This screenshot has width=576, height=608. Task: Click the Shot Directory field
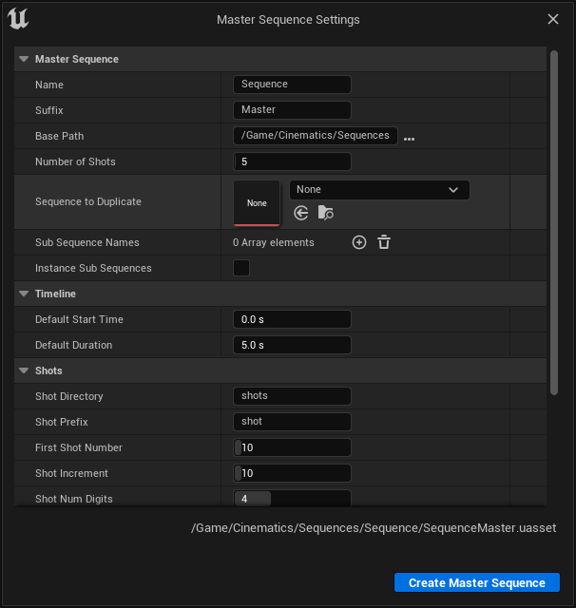[292, 396]
